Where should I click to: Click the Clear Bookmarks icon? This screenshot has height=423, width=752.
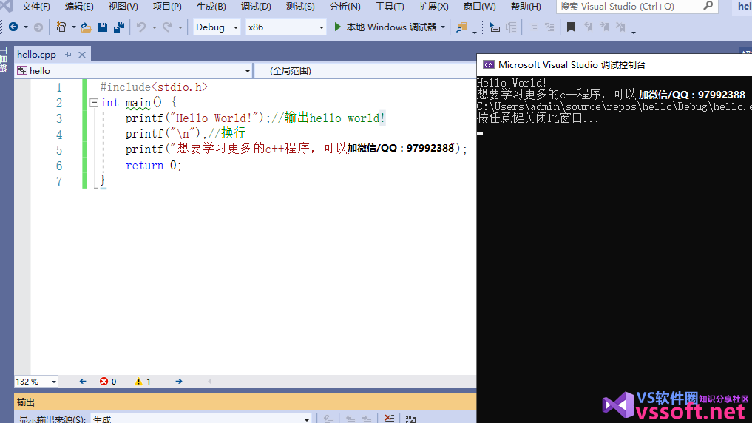tap(620, 27)
